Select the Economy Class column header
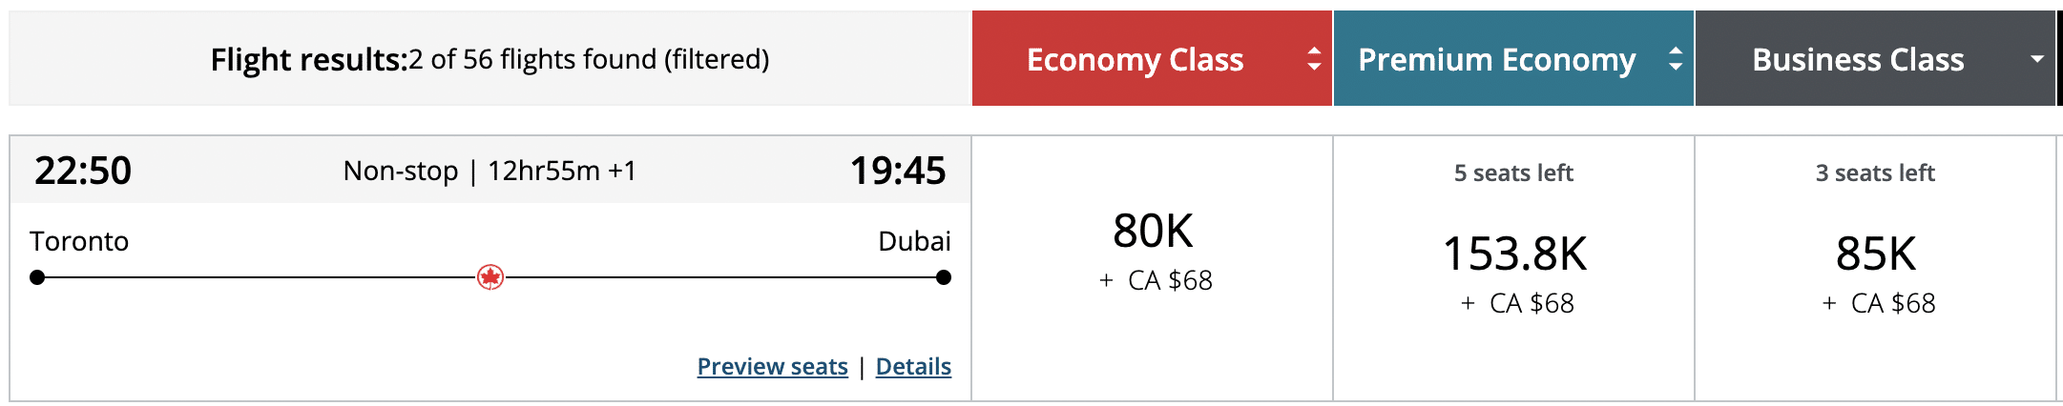The height and width of the screenshot is (406, 2063). (1135, 59)
